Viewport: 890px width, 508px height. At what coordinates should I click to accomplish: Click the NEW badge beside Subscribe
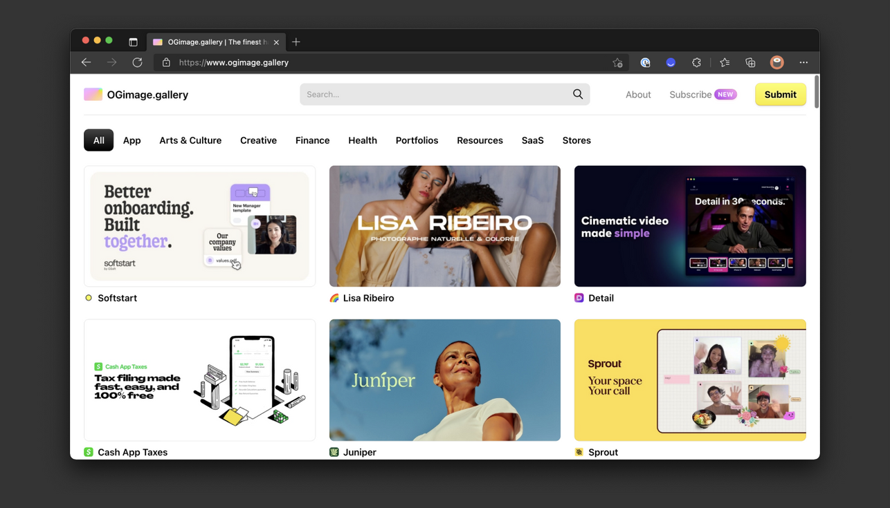(725, 95)
